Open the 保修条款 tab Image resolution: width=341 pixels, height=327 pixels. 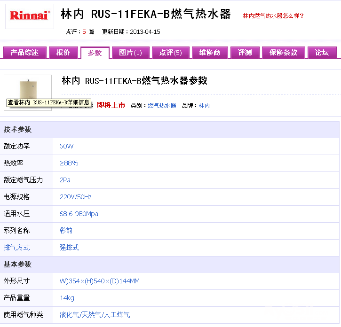click(283, 53)
